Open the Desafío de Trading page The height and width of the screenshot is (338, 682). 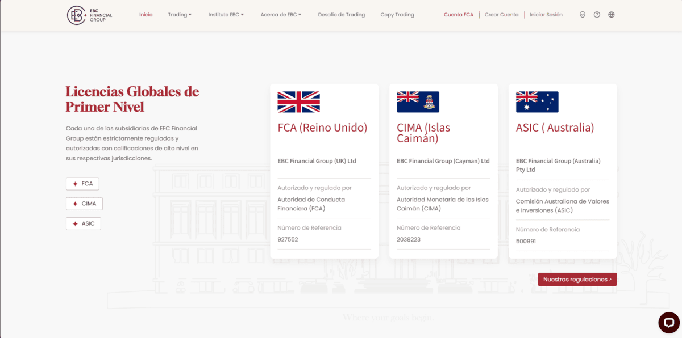point(342,15)
